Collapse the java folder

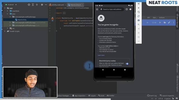pos(8,14)
